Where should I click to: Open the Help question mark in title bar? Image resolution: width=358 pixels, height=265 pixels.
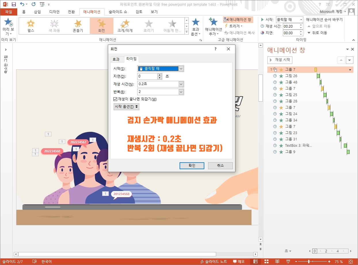(x=320, y=4)
